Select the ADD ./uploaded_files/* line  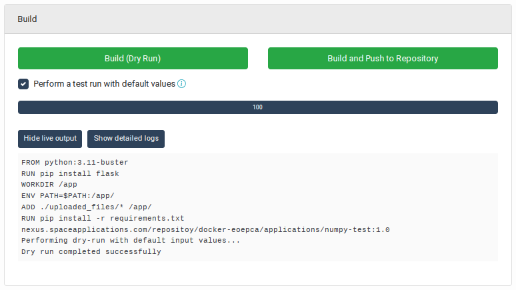coord(87,207)
